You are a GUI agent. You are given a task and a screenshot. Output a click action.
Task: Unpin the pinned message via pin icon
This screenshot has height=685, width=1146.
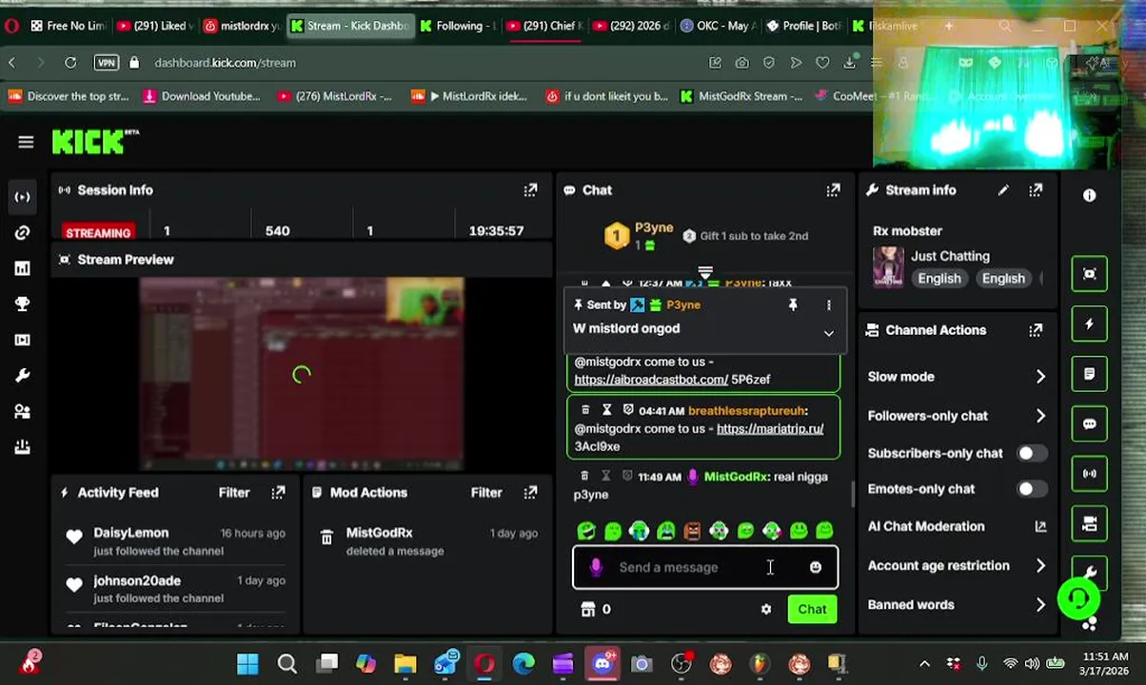pyautogui.click(x=793, y=304)
